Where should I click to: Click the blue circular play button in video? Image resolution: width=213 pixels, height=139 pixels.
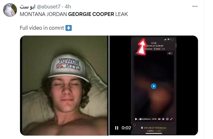coord(153,86)
